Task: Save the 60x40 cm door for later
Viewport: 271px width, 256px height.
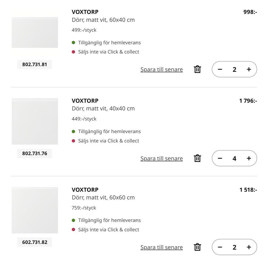Action: 161,69
